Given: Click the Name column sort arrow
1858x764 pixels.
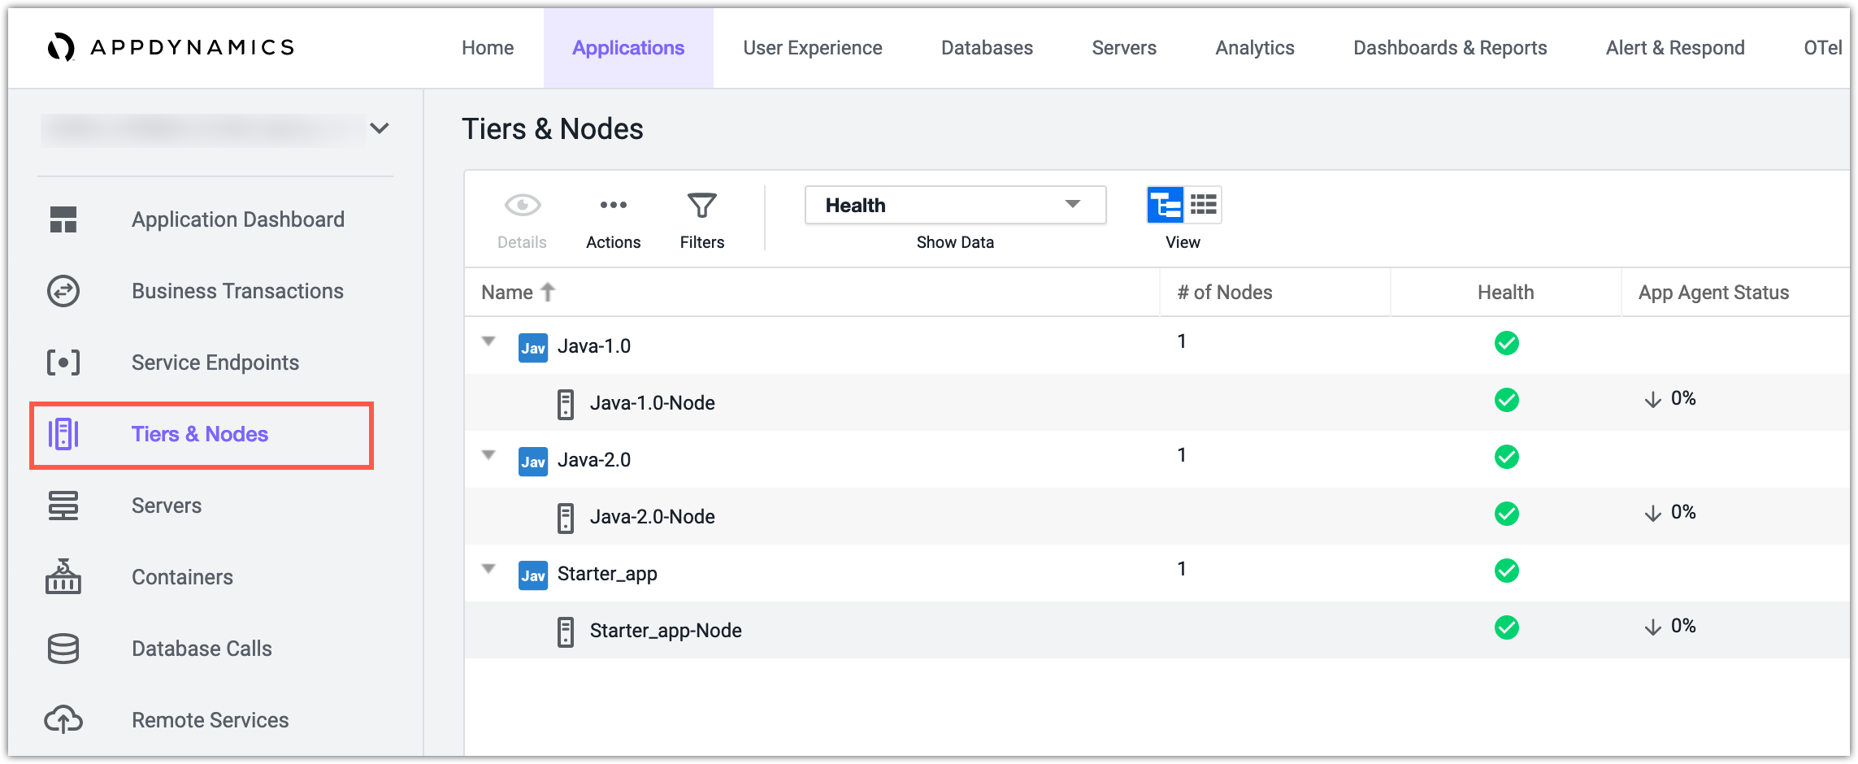Looking at the screenshot, I should point(548,292).
